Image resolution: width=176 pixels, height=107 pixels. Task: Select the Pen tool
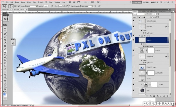(x=5, y=69)
